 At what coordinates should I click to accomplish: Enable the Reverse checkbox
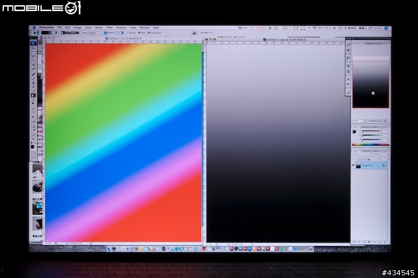pyautogui.click(x=128, y=33)
